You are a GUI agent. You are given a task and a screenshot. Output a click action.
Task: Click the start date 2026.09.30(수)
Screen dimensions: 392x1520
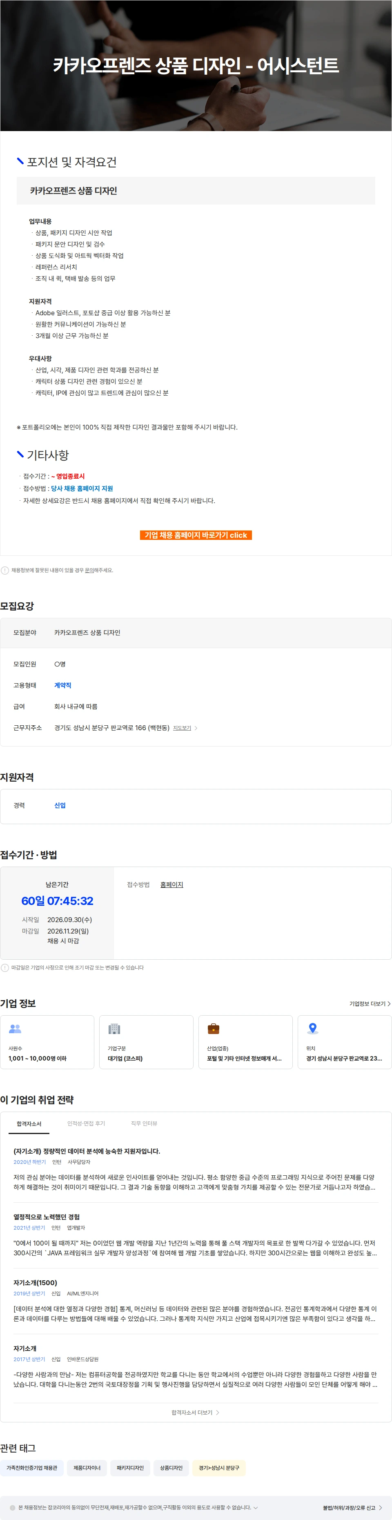[x=70, y=919]
